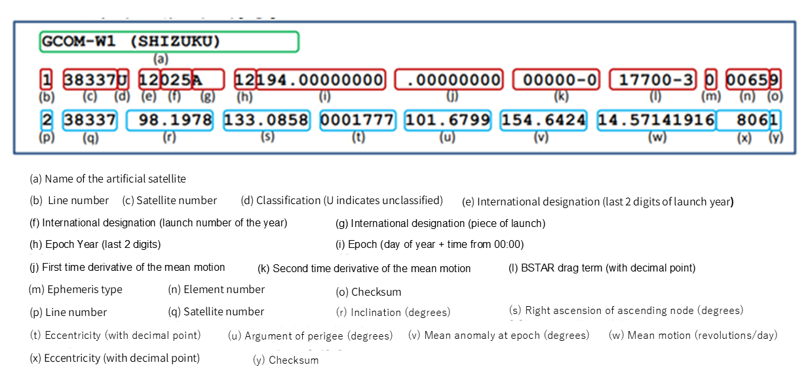The width and height of the screenshot is (812, 384).
Task: Select the red-boxed classification letter U
Action: 123,80
